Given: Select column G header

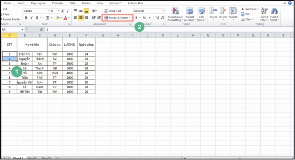Looking at the screenshot, I should point(103,35).
